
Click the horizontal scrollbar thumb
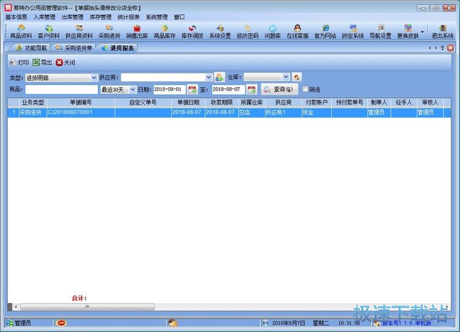(87, 307)
